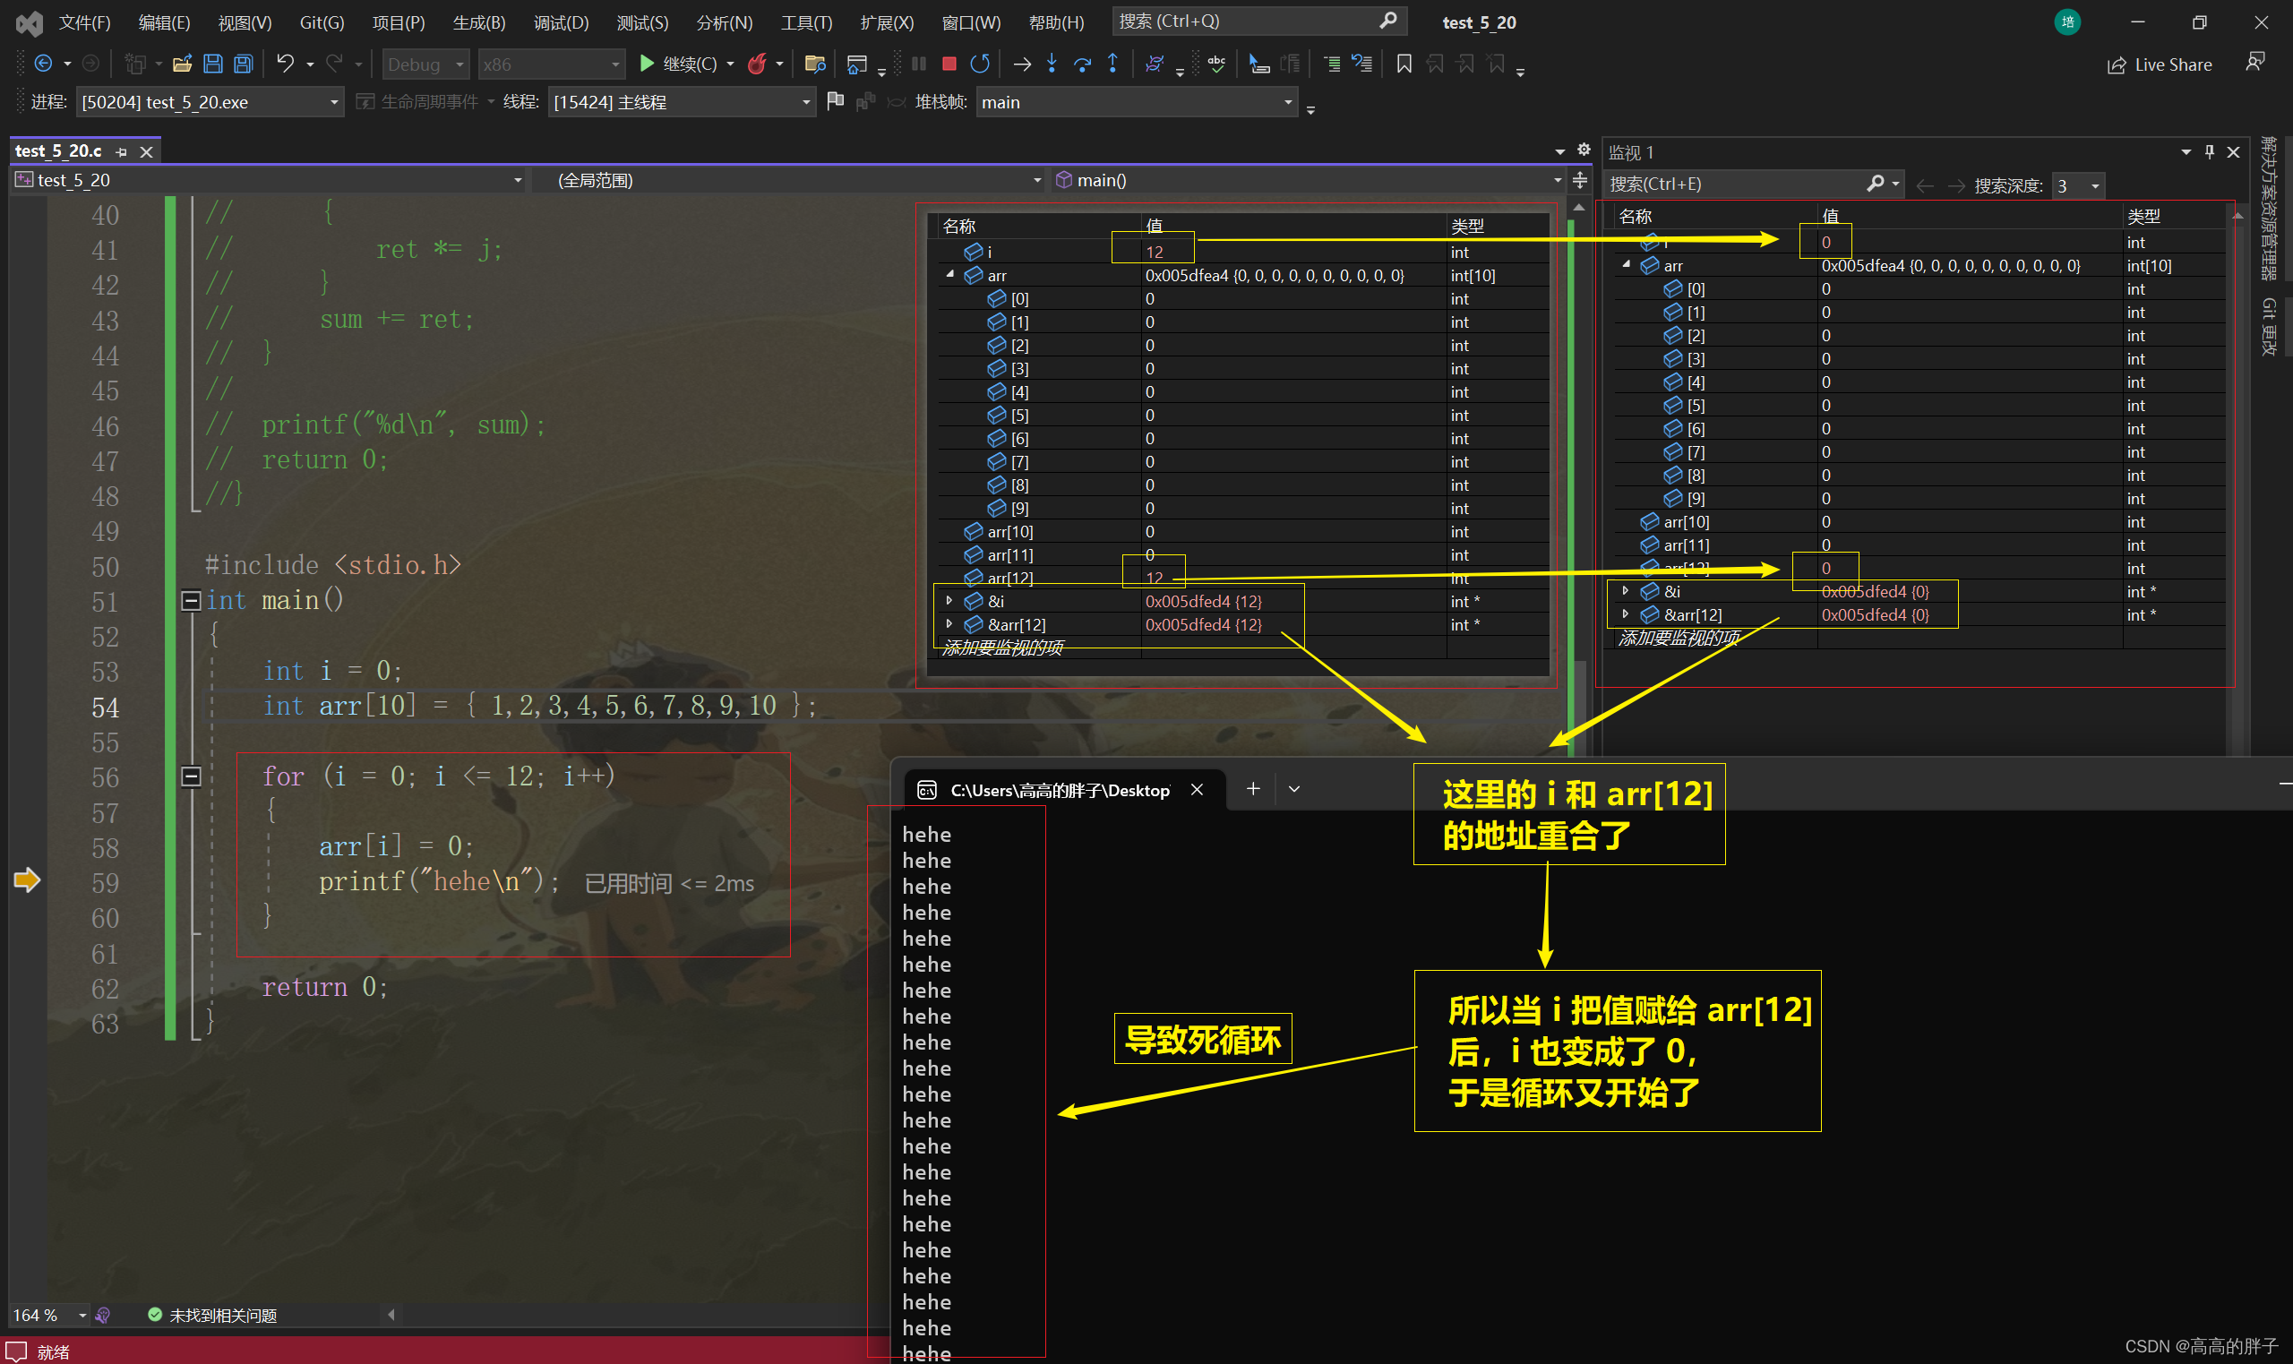
Task: Step Out with the up arrow icon
Action: point(1112,64)
